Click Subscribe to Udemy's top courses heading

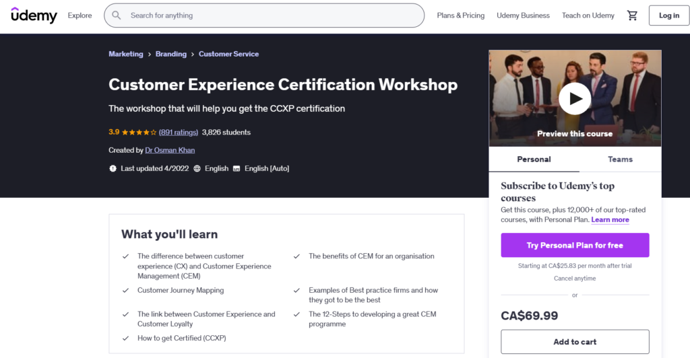point(557,192)
